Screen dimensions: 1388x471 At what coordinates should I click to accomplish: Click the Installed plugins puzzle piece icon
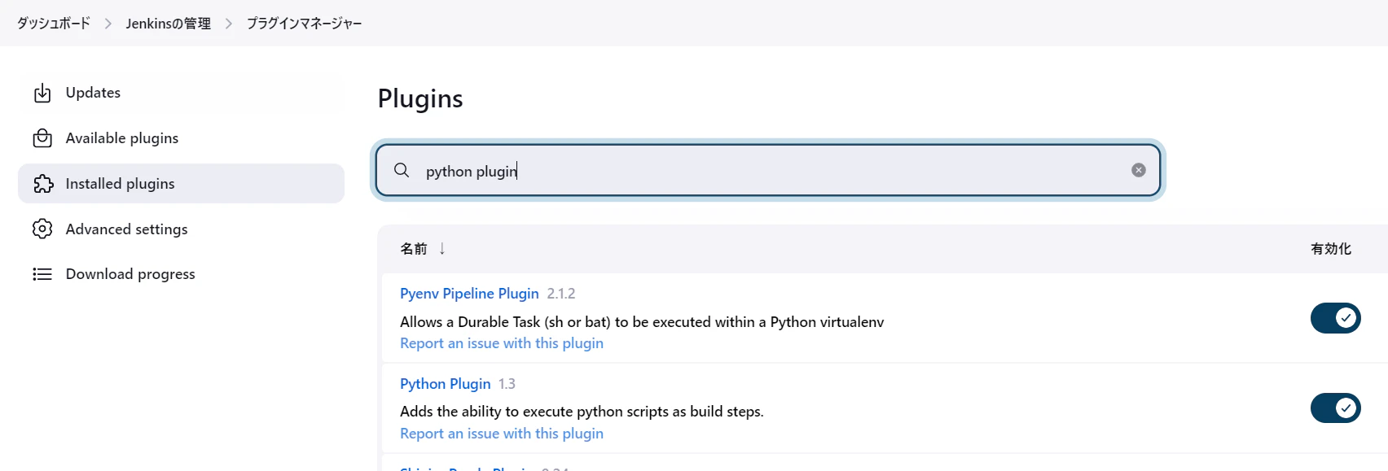[x=43, y=184]
